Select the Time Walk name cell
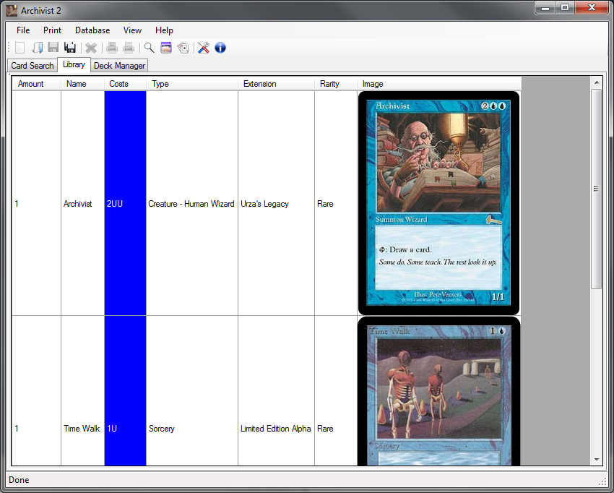This screenshot has width=614, height=493. [x=82, y=391]
